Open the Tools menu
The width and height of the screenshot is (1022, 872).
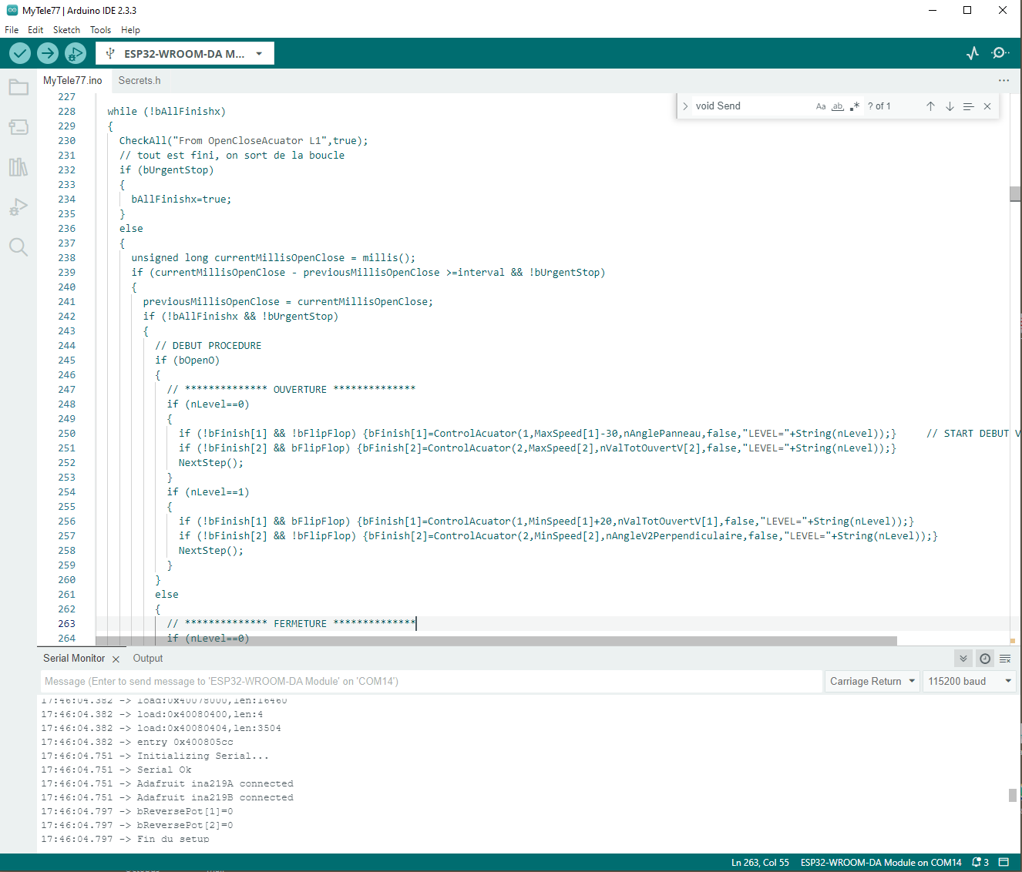pyautogui.click(x=100, y=30)
